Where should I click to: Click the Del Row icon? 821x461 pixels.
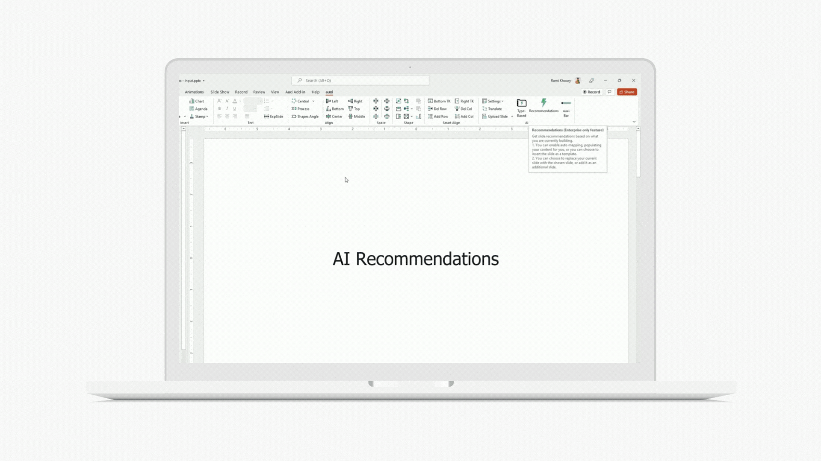point(430,109)
